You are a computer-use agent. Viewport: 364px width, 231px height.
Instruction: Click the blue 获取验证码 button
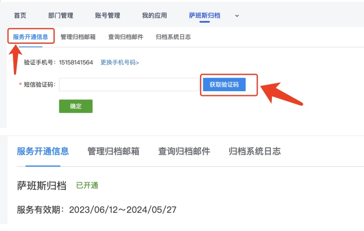point(224,85)
